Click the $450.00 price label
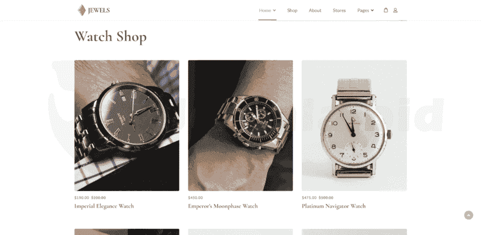Image resolution: width=481 pixels, height=235 pixels. [195, 198]
